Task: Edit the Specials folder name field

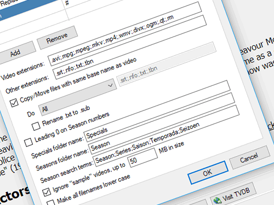Action: (x=157, y=110)
